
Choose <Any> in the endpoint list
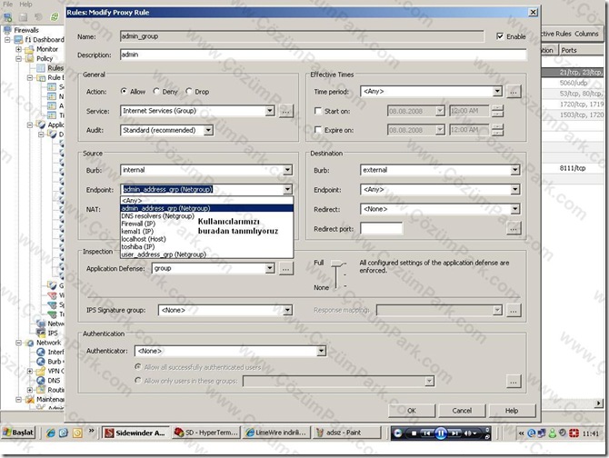coord(207,201)
